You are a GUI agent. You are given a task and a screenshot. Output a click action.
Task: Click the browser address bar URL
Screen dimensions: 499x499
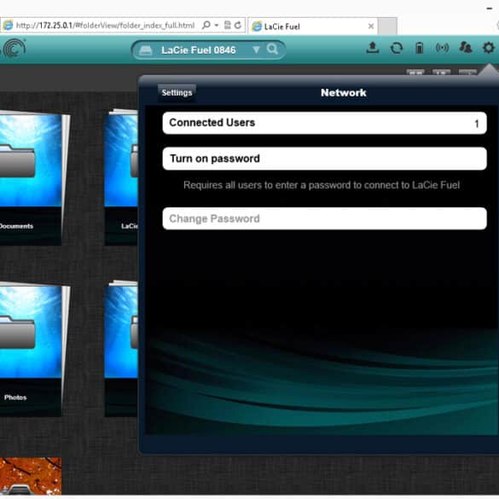pyautogui.click(x=105, y=25)
